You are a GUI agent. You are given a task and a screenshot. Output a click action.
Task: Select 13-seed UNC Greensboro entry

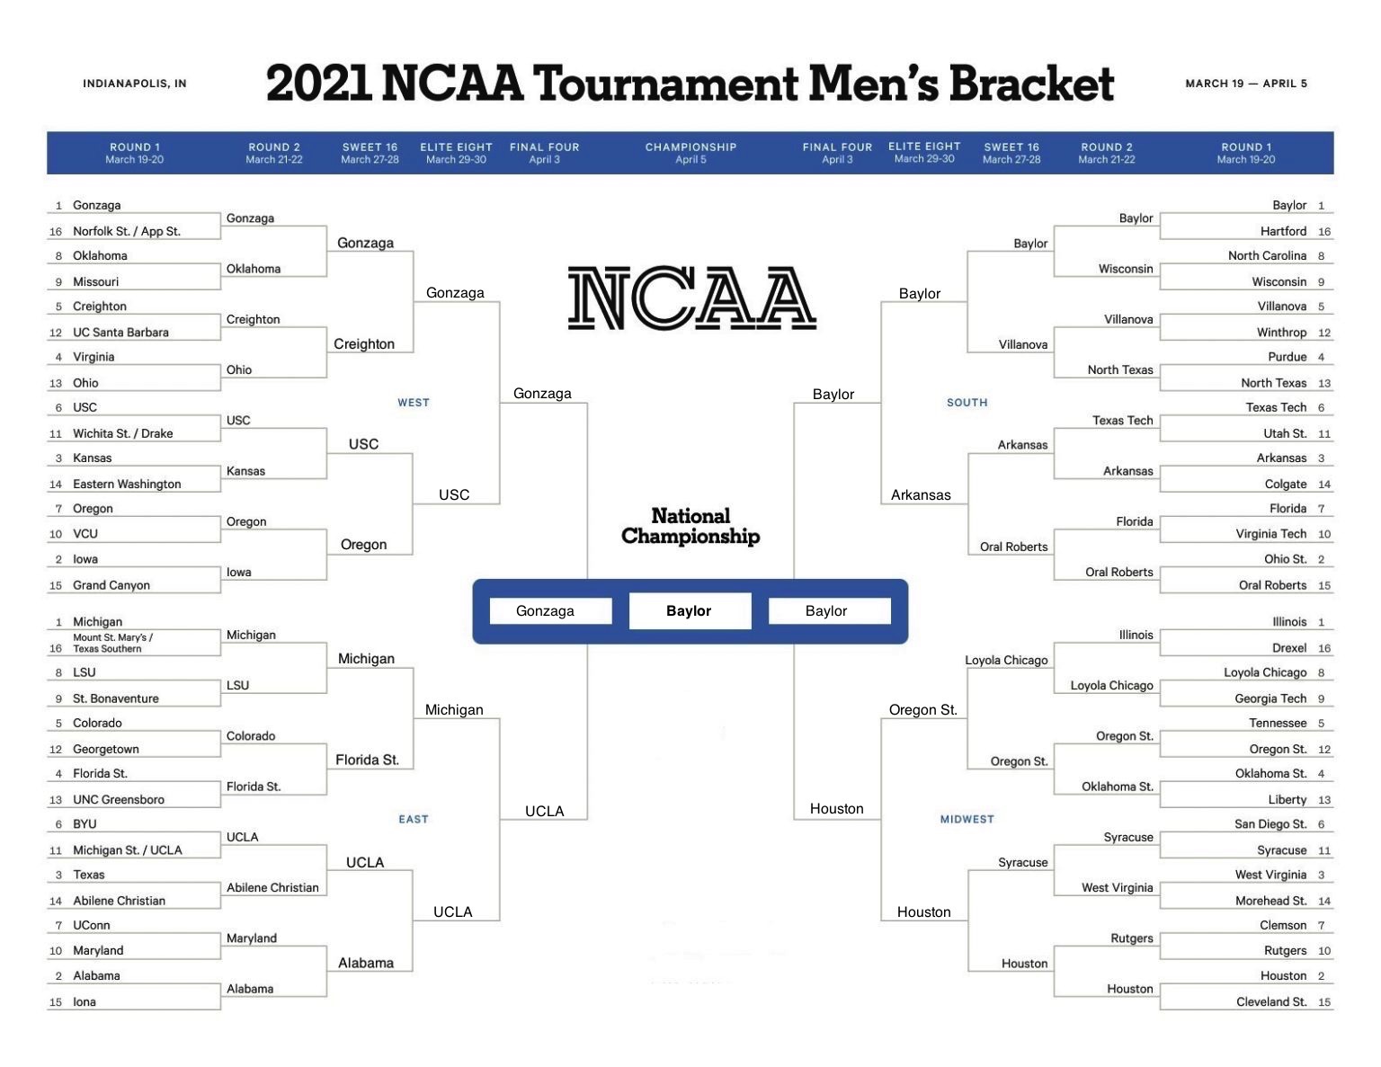point(119,799)
